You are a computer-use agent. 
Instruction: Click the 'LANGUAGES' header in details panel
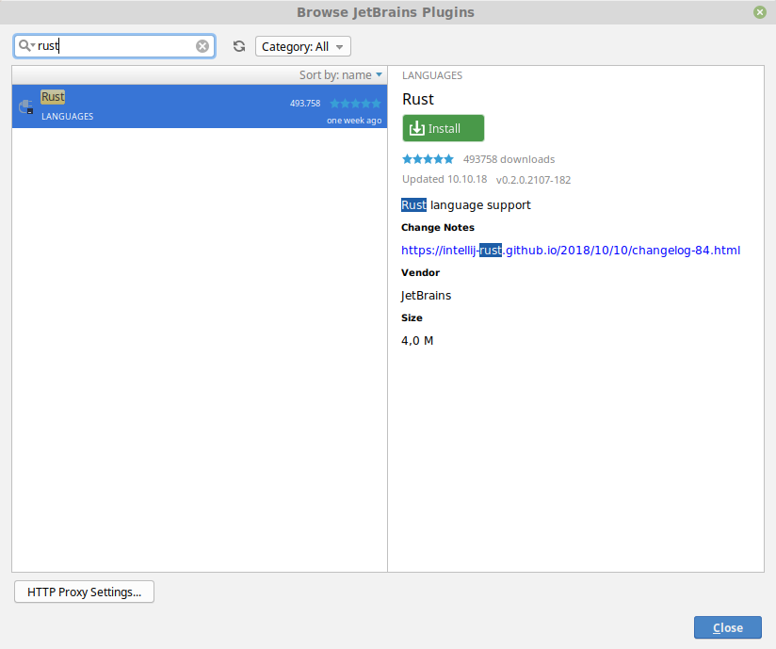[432, 75]
